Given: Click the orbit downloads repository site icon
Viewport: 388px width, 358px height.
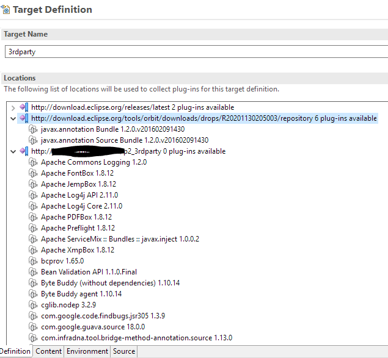Looking at the screenshot, I should point(24,118).
